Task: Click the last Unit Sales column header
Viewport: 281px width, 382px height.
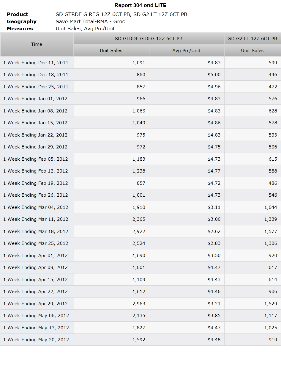Action: (252, 51)
